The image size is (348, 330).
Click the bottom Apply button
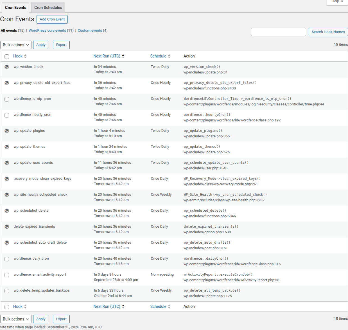point(41,319)
